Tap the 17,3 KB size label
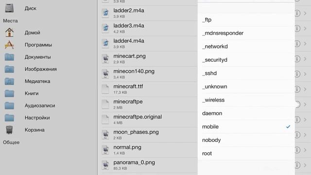 click(x=120, y=92)
